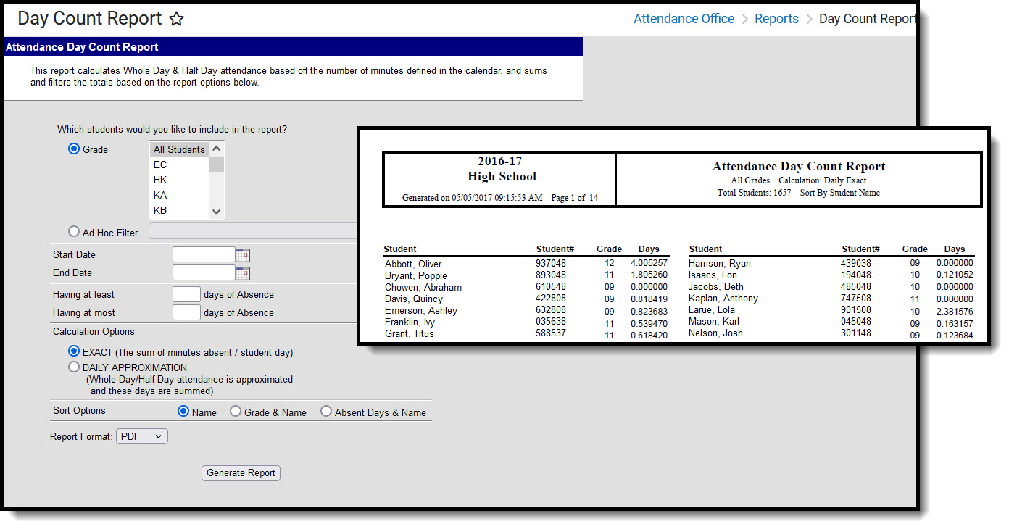Choose the EXACT calculation option
The height and width of the screenshot is (529, 1009).
coord(74,351)
